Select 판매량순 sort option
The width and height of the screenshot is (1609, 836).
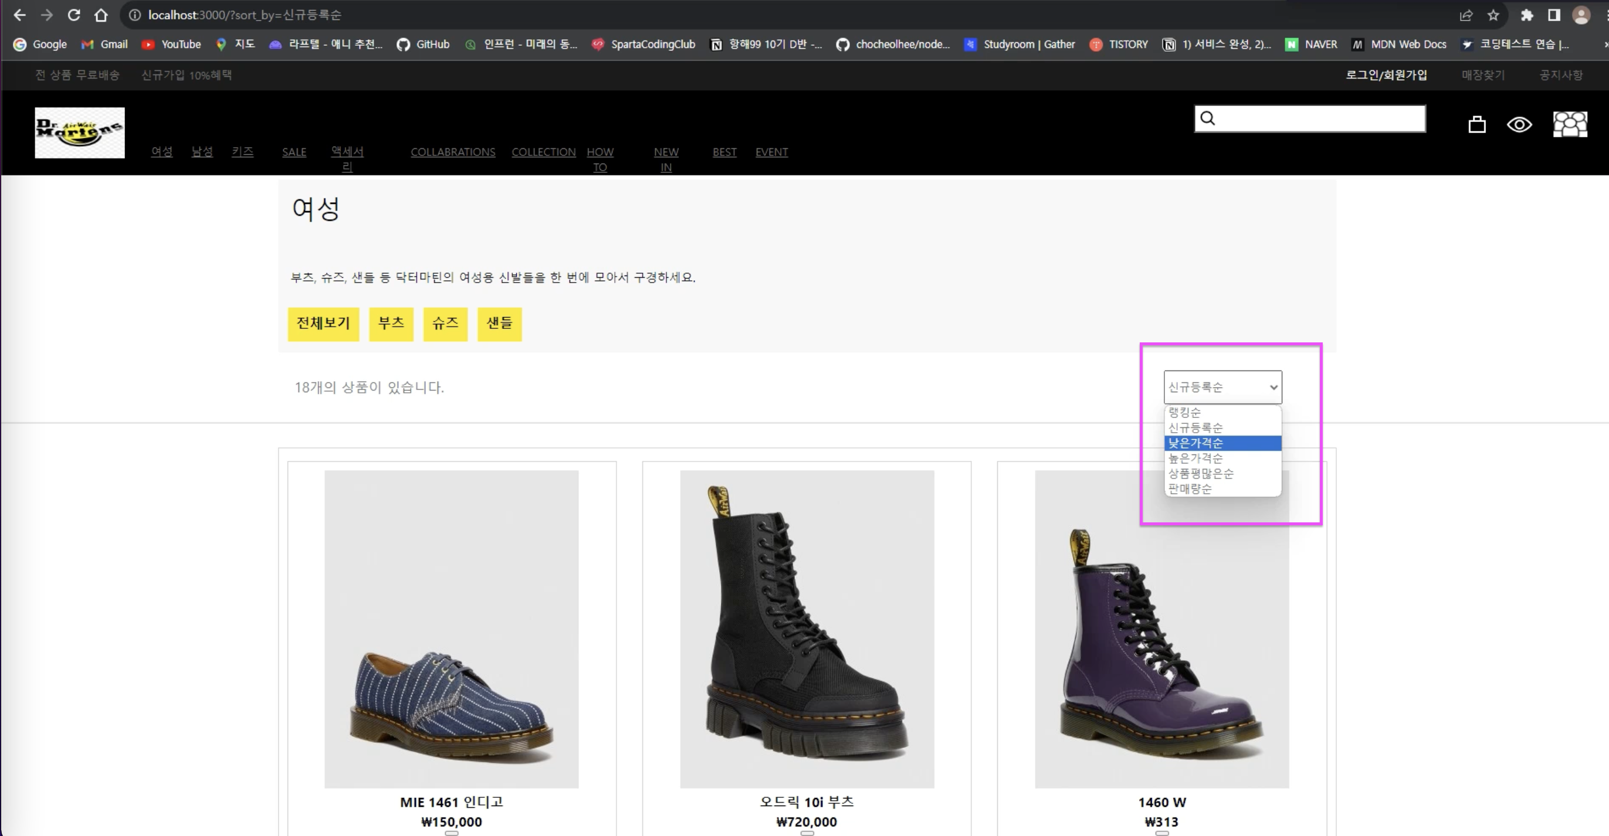[x=1222, y=489]
